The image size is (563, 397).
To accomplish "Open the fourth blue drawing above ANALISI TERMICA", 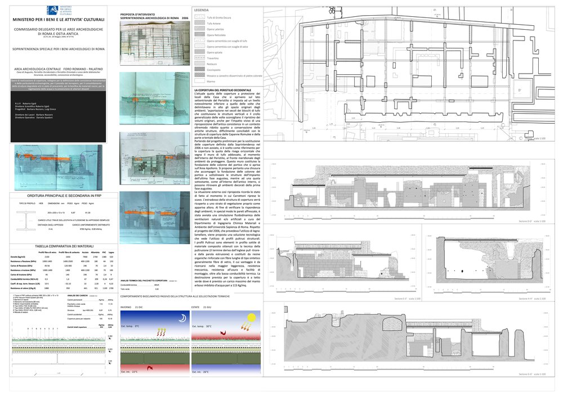I will 155,218.
